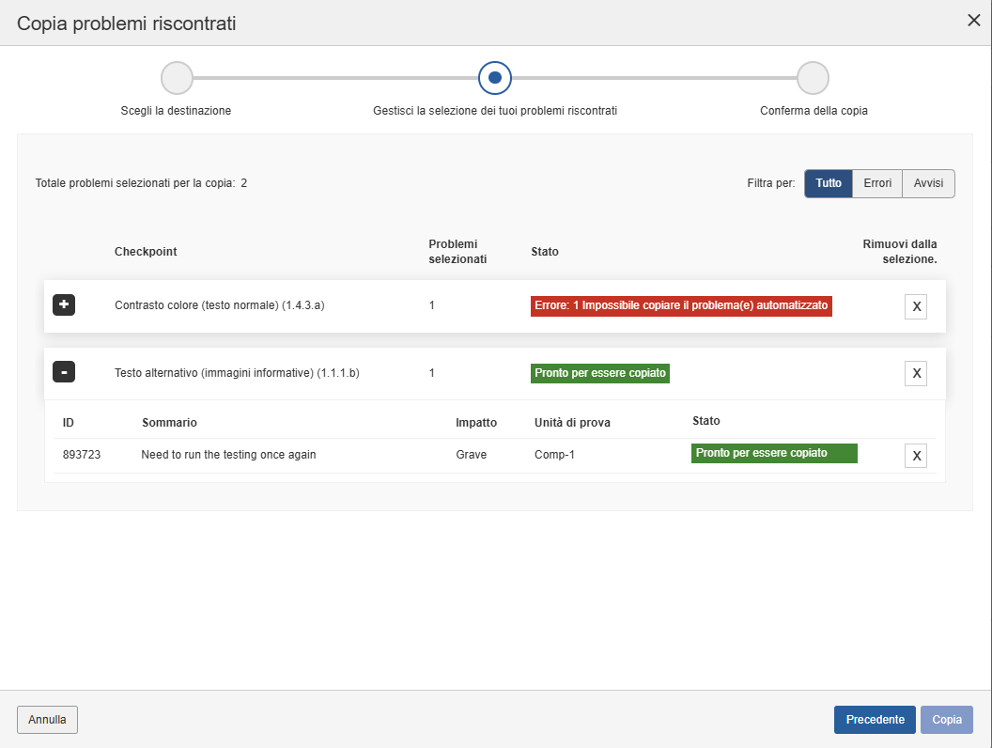
Task: Go back with the Precedente button
Action: tap(875, 720)
